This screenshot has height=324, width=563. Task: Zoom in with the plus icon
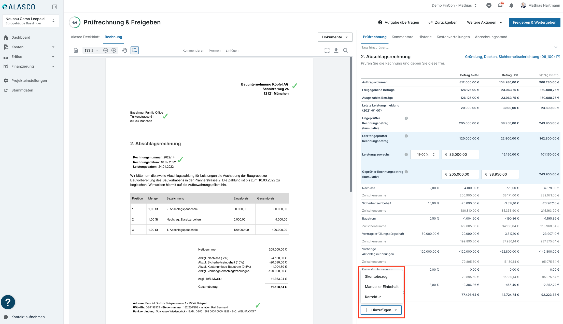point(114,50)
